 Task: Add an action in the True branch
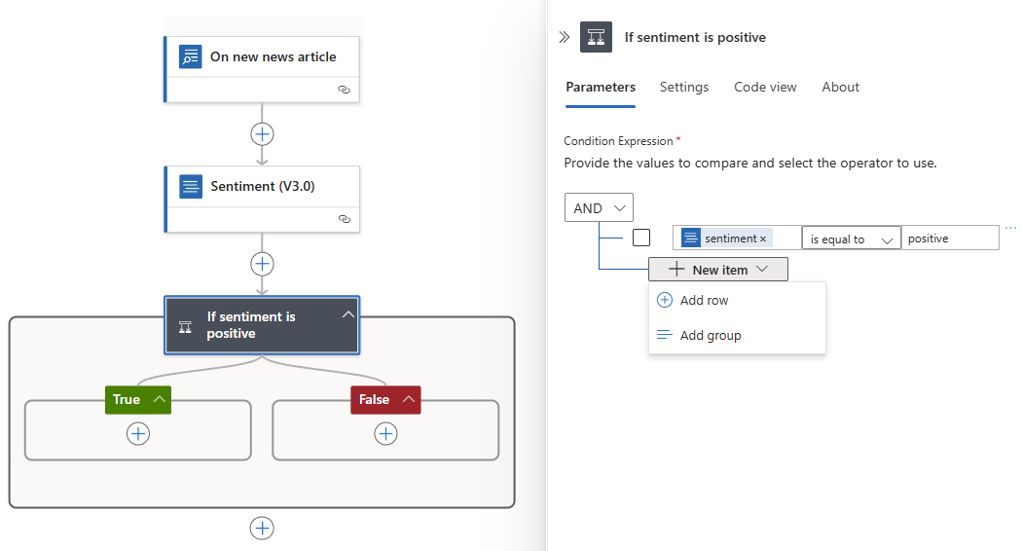[138, 433]
